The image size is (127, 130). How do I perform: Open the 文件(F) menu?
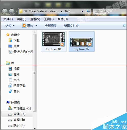[8, 19]
